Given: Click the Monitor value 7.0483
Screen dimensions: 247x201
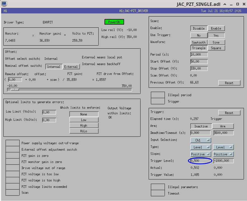Looking at the screenshot, I should pyautogui.click(x=10, y=41).
